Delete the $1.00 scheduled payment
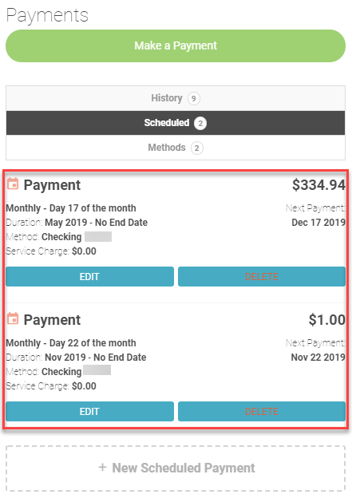This screenshot has width=352, height=498. [x=262, y=412]
